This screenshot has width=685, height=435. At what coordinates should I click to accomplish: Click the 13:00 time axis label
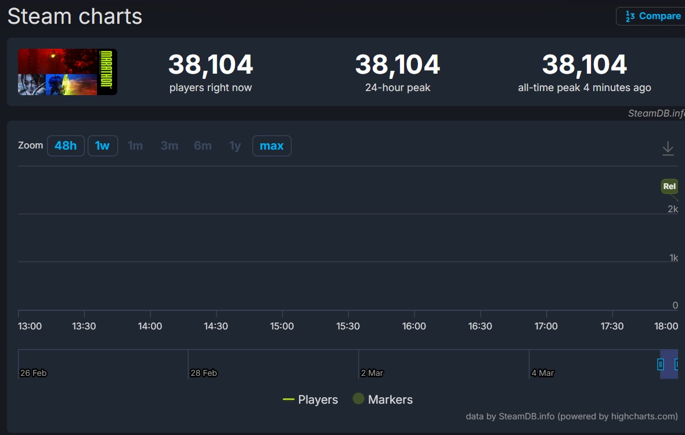tap(30, 327)
